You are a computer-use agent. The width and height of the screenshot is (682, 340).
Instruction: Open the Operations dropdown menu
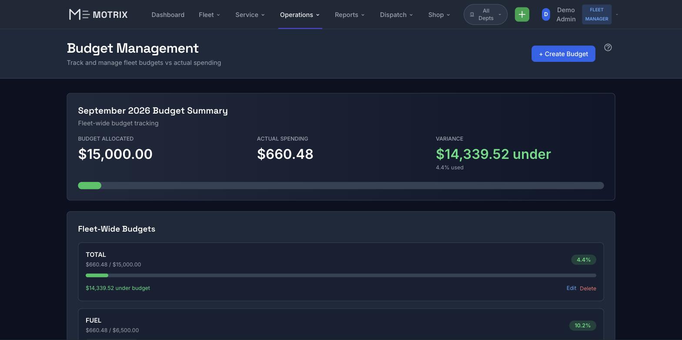click(300, 14)
